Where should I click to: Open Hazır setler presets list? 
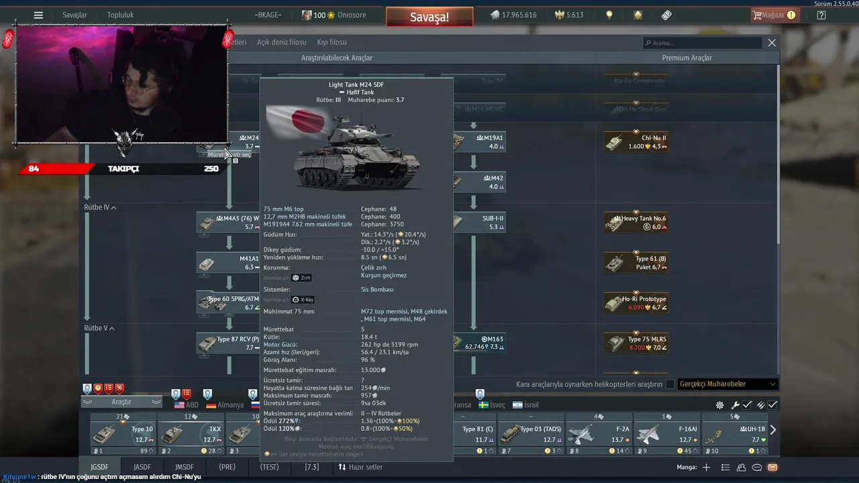coord(360,467)
